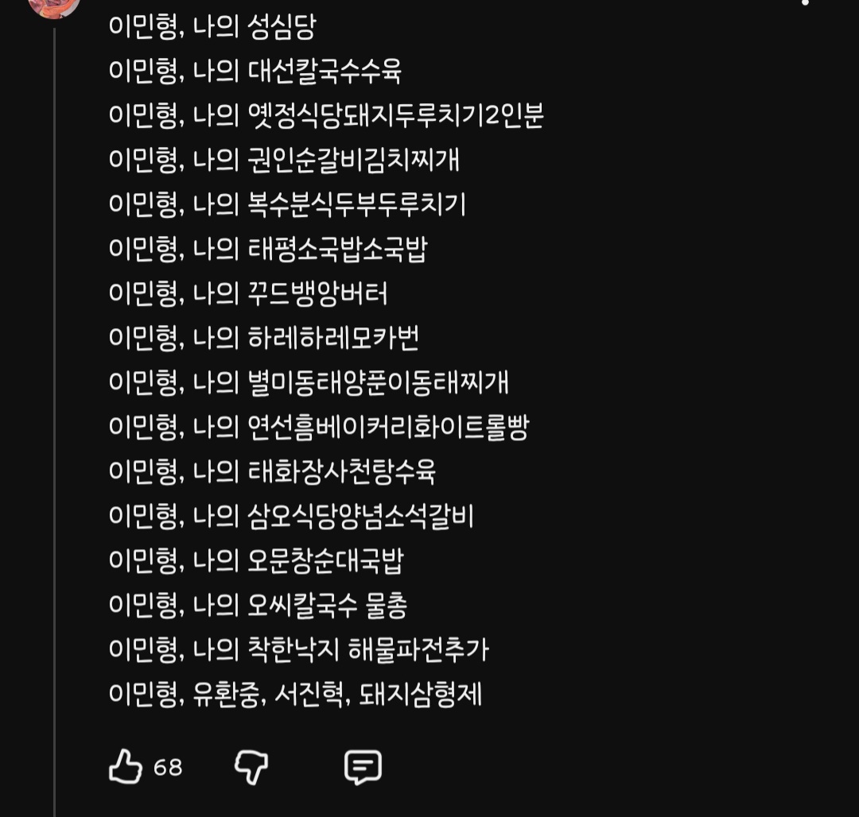Like the comment with thumbs-up icon

pyautogui.click(x=125, y=768)
